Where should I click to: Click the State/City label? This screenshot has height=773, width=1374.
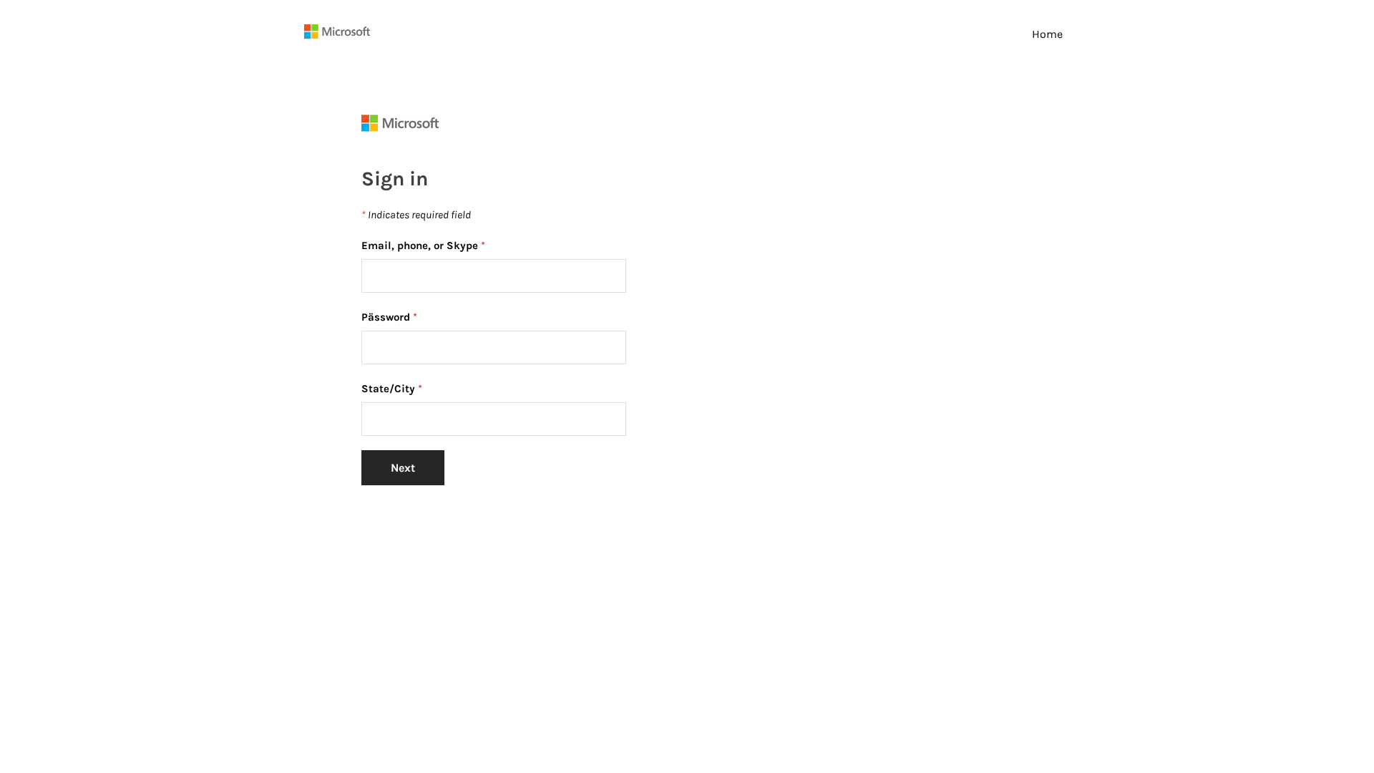coord(388,389)
